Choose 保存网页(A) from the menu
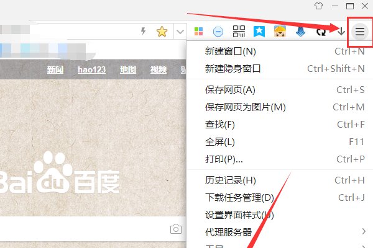This screenshot has width=373, height=248. point(280,90)
